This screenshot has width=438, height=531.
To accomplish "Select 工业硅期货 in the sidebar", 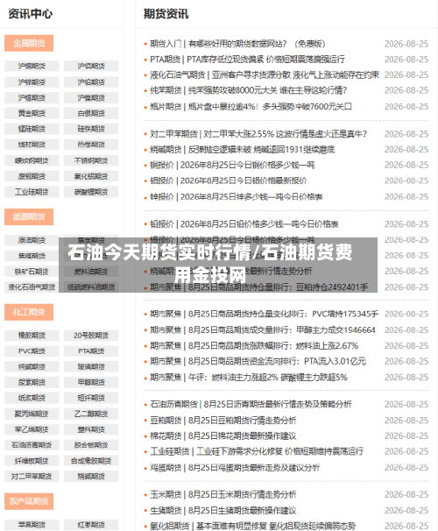I will (32, 192).
